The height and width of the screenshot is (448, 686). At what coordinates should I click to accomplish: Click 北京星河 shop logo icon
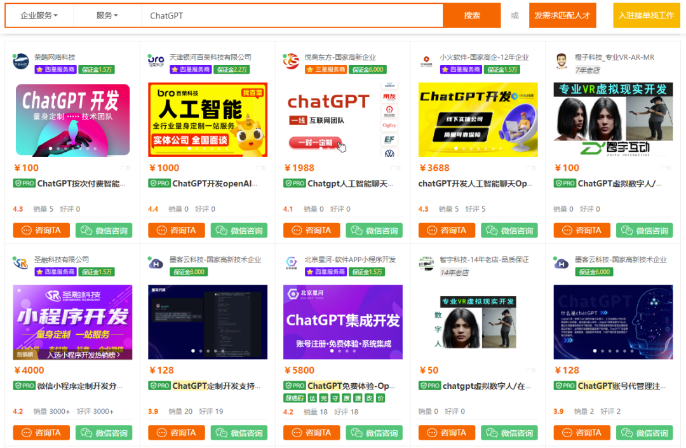pyautogui.click(x=292, y=264)
